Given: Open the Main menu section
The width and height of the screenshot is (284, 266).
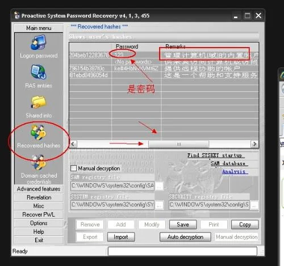Looking at the screenshot, I should pyautogui.click(x=39, y=28).
